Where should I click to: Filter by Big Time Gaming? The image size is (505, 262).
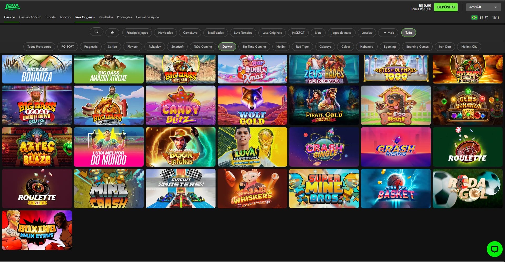click(x=254, y=47)
